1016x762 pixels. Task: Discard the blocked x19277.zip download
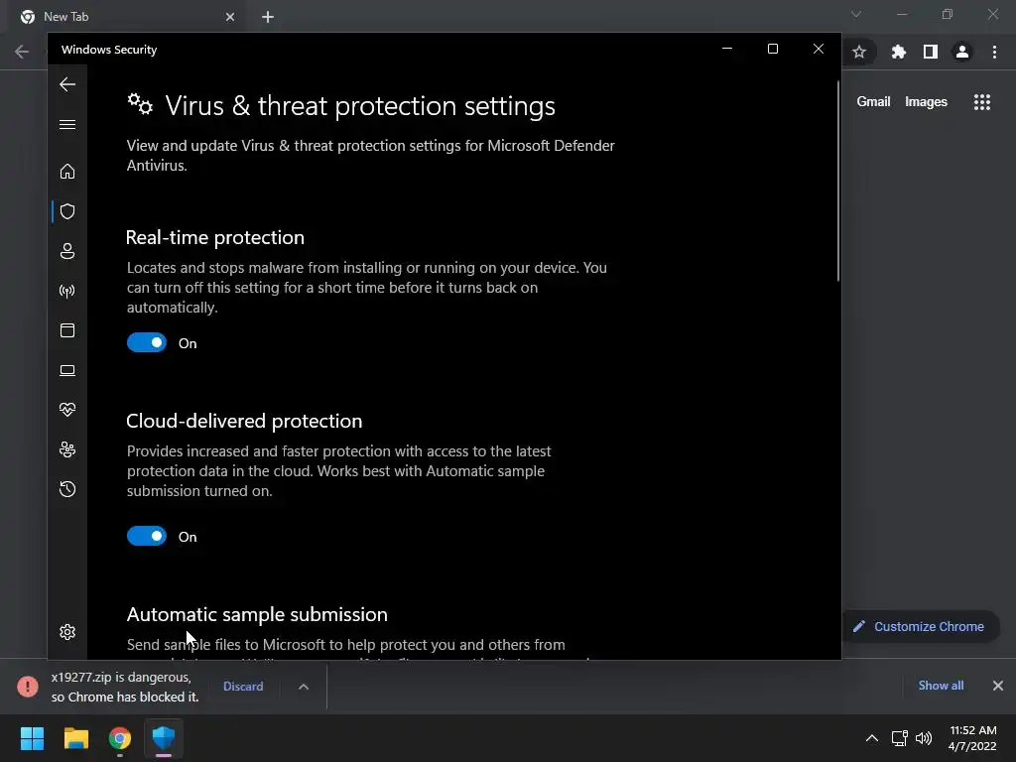click(x=243, y=687)
